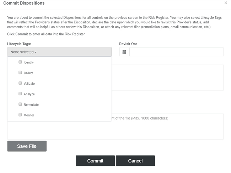Enable the Analyze lifecycle tag
The height and width of the screenshot is (173, 231).
tap(20, 94)
